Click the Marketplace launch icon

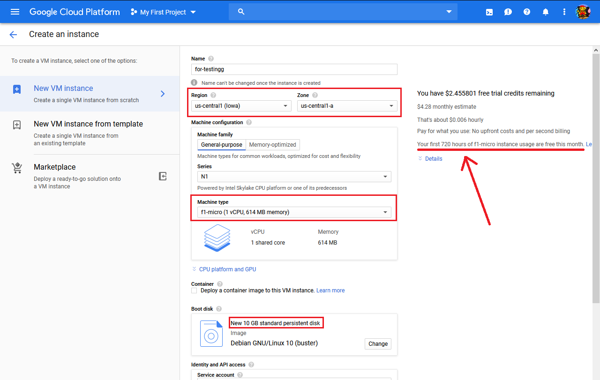(x=163, y=176)
